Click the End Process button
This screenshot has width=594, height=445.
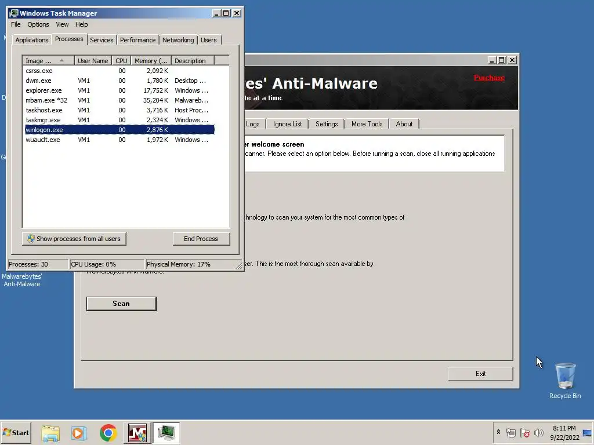pyautogui.click(x=201, y=239)
